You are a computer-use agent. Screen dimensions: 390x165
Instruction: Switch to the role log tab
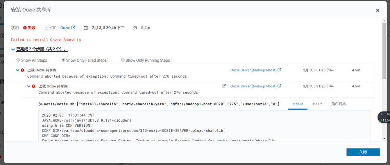coord(338,104)
